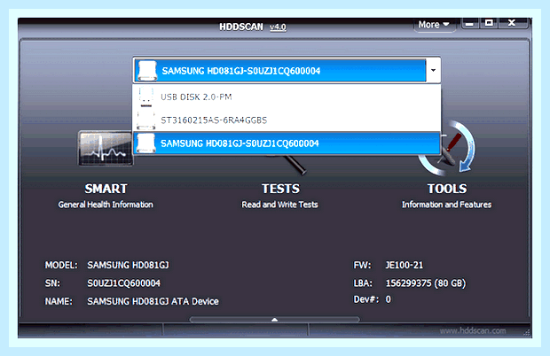Minimize the HDDScan window

pos(470,24)
